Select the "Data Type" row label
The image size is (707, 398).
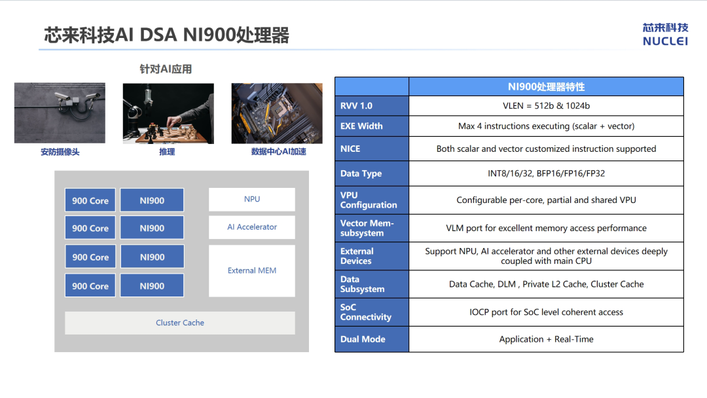(x=372, y=173)
